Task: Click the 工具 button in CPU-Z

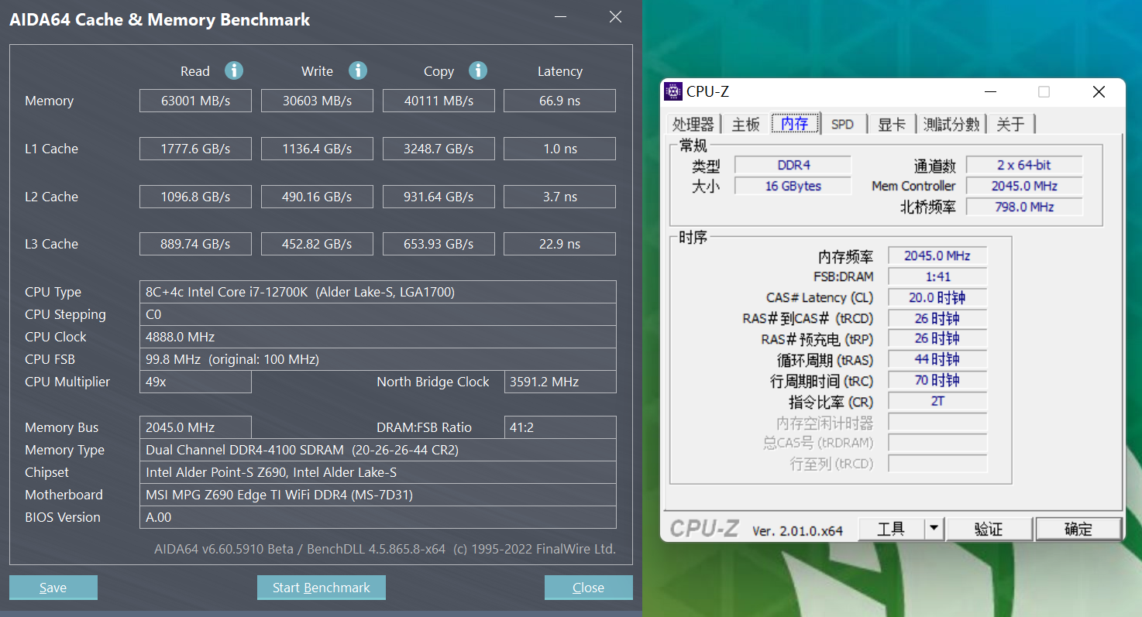Action: coord(891,529)
